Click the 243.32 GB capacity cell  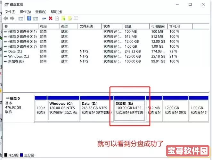tap(133, 52)
